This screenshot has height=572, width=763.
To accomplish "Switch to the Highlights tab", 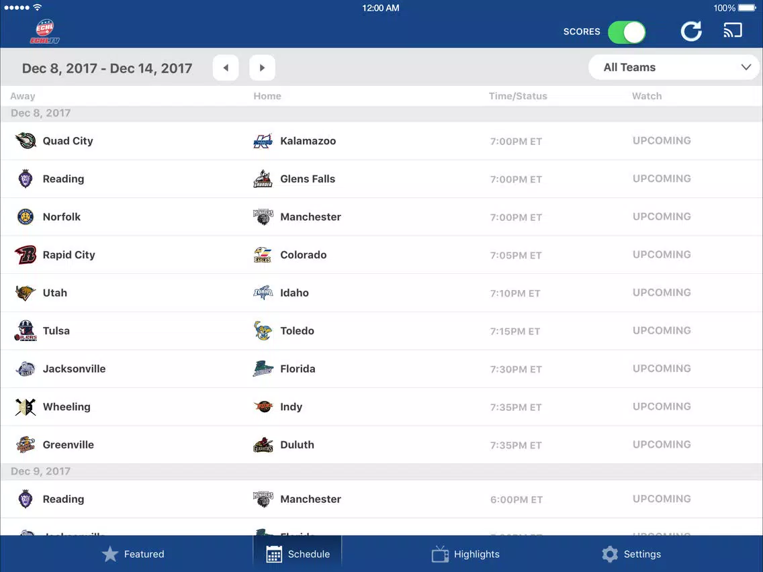I will [x=465, y=554].
